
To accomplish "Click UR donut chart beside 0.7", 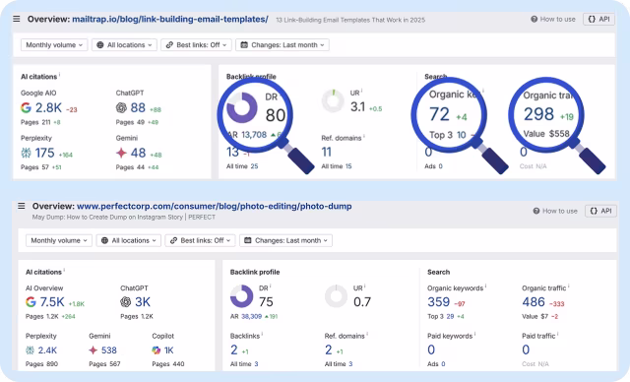I will coord(337,296).
